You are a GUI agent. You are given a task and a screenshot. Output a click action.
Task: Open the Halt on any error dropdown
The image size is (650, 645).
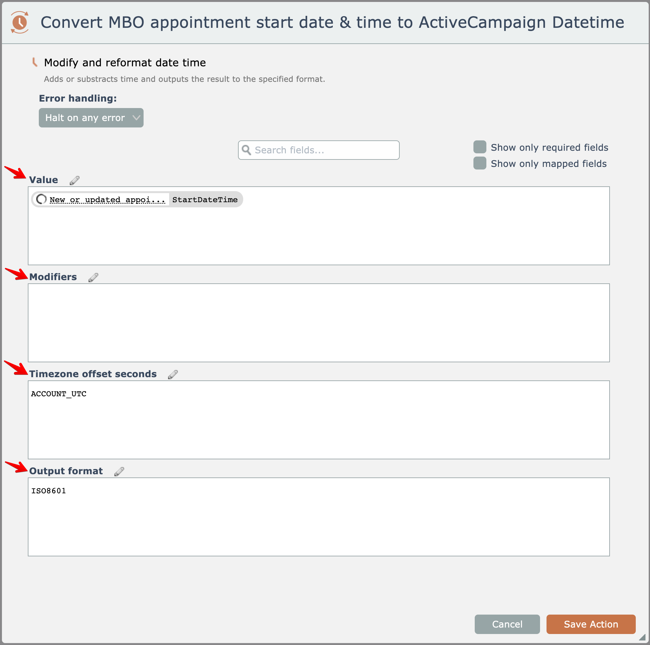click(x=91, y=118)
